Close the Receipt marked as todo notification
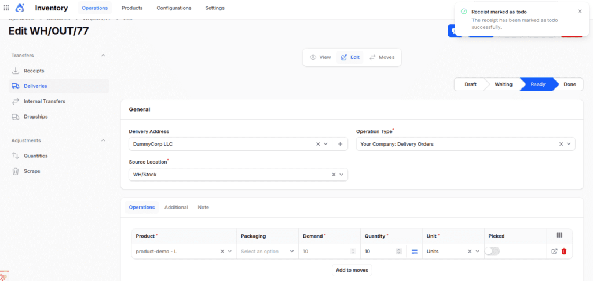The width and height of the screenshot is (593, 281). point(580,12)
